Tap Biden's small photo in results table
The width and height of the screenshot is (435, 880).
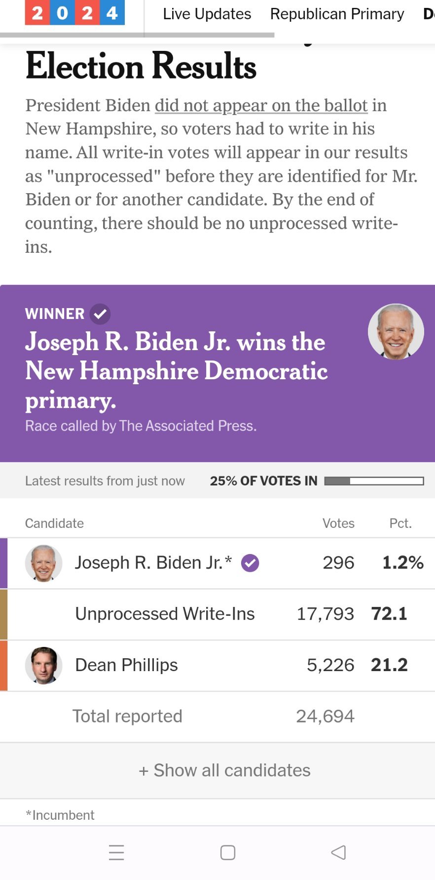[x=43, y=563]
